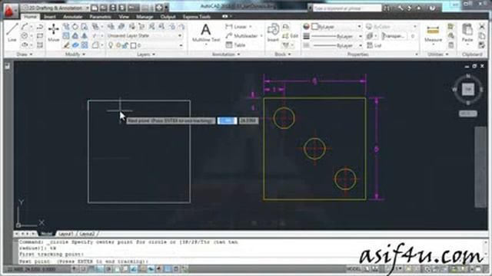Select the Circle draw tool
The image size is (492, 276).
[25, 36]
